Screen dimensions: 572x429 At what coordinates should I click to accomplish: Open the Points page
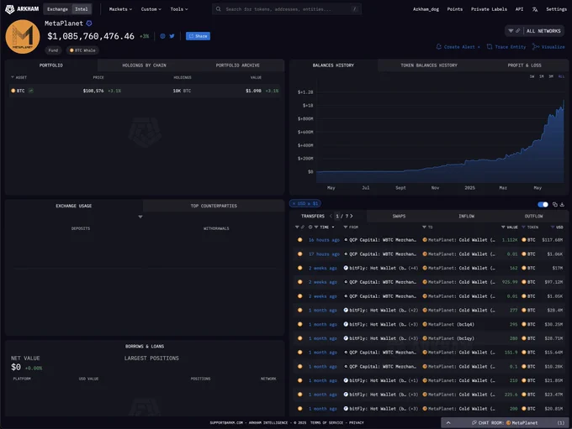pyautogui.click(x=454, y=9)
